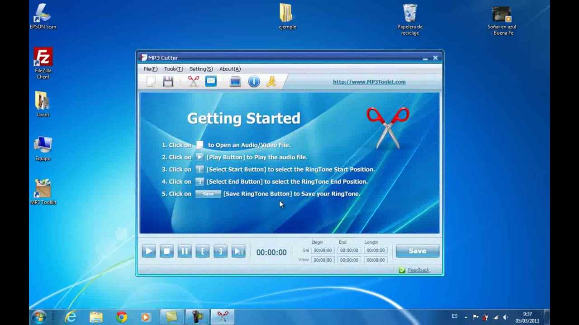
Task: Click the Feedback link
Action: 418,270
